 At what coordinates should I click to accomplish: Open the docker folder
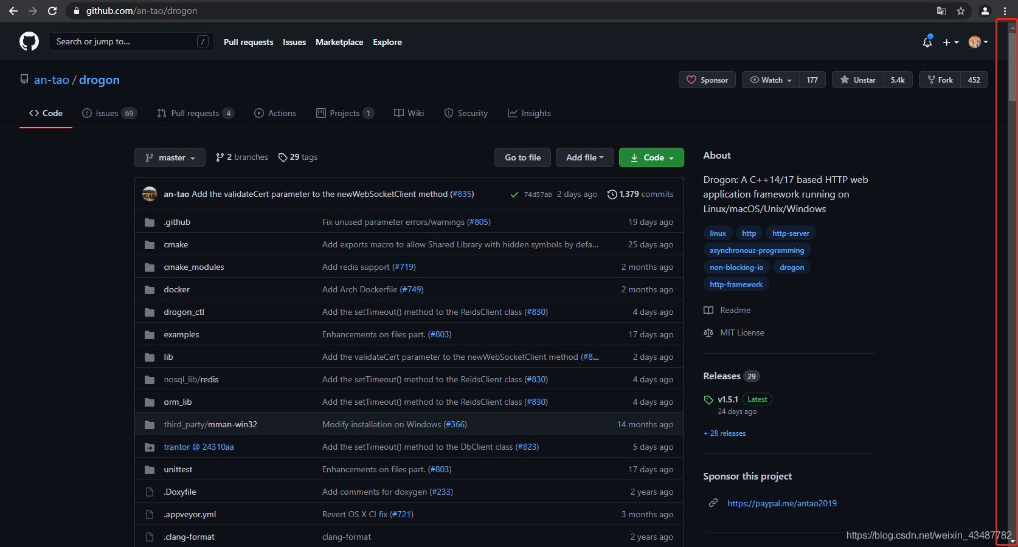(x=177, y=289)
